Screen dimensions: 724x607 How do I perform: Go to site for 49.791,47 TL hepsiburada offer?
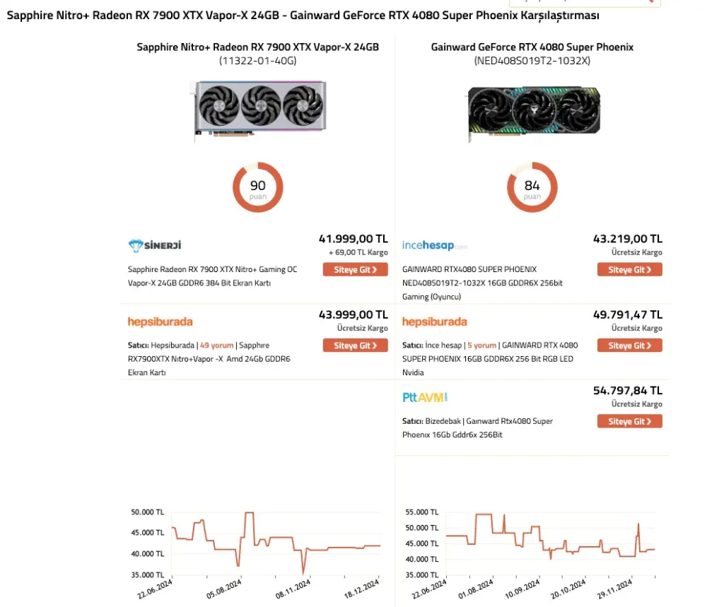[x=630, y=346]
